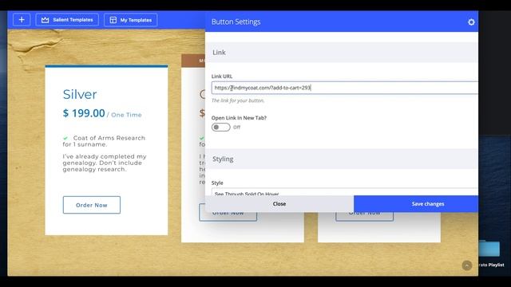This screenshot has width=511, height=287.
Task: Click into the Link URL field
Action: (345, 88)
